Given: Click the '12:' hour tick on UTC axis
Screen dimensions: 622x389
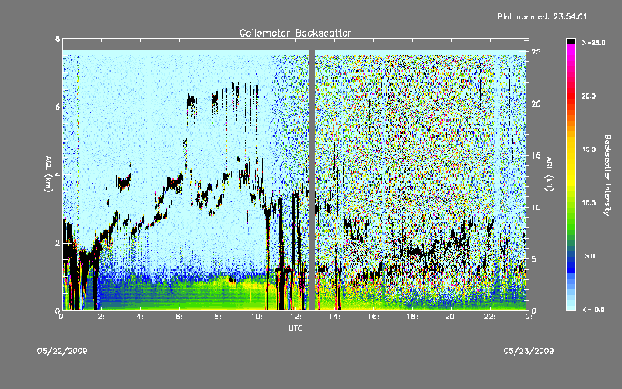Looking at the screenshot, I should 295,317.
